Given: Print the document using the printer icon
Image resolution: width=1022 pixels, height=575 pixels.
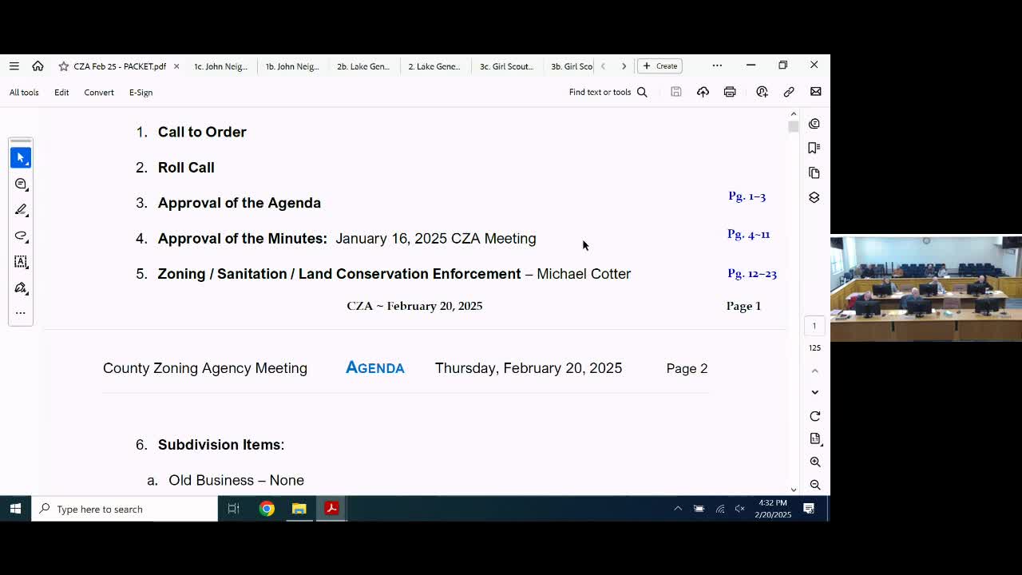Looking at the screenshot, I should pos(730,92).
